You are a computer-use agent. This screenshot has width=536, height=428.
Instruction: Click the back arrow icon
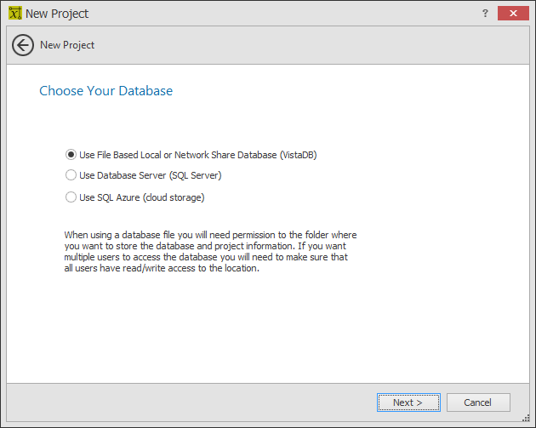(23, 45)
